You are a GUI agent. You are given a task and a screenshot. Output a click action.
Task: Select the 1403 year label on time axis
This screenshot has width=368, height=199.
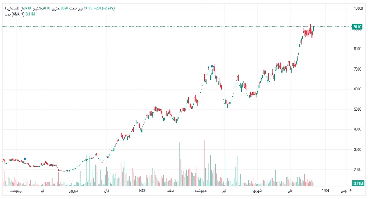pos(141,191)
